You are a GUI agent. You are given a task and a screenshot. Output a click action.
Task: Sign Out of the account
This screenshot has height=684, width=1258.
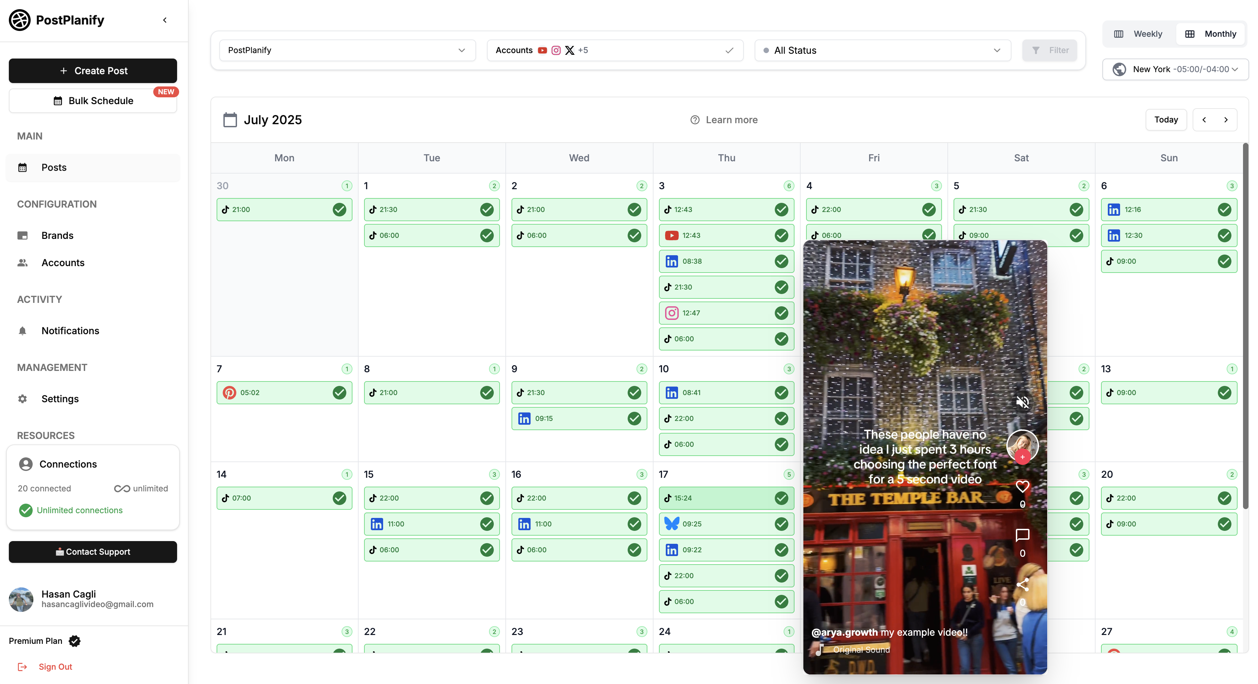[x=45, y=666]
